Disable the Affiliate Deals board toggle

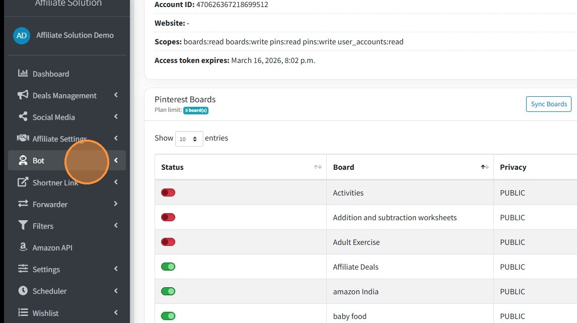point(168,267)
